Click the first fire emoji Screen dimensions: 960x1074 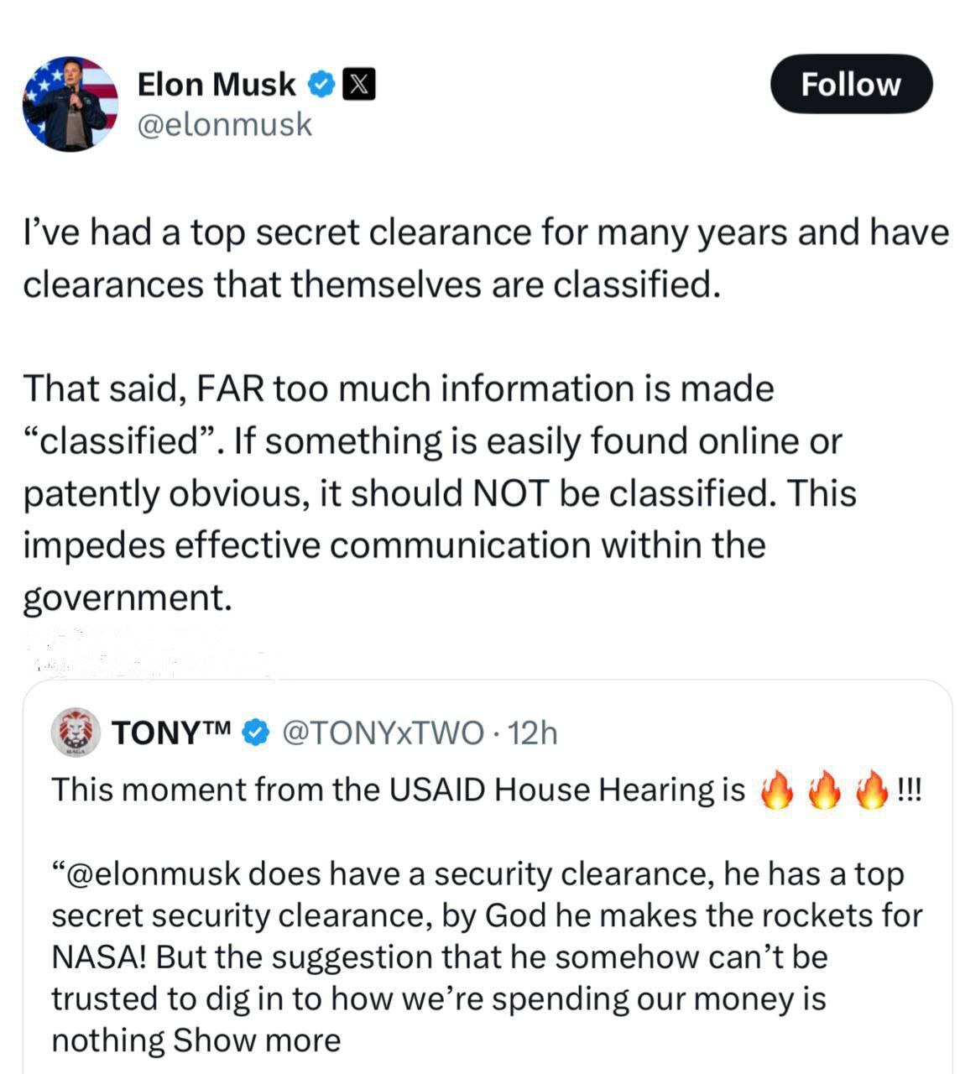pos(776,790)
